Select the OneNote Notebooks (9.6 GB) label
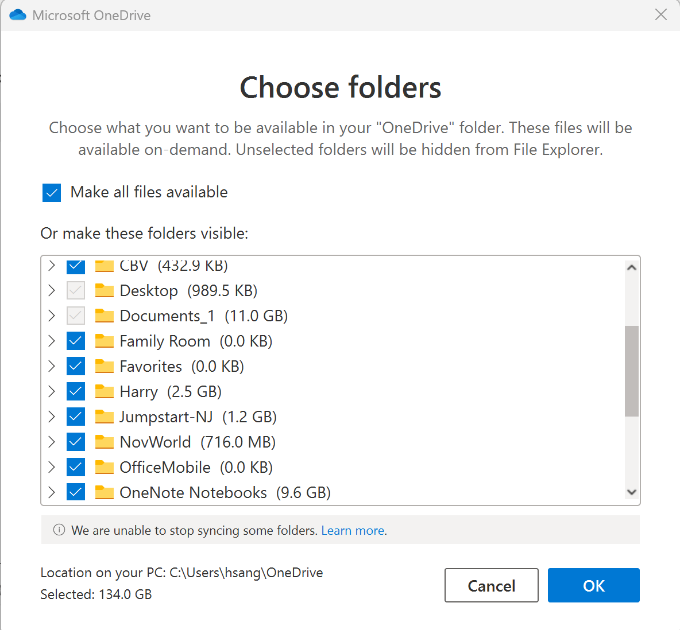The image size is (680, 630). [225, 493]
